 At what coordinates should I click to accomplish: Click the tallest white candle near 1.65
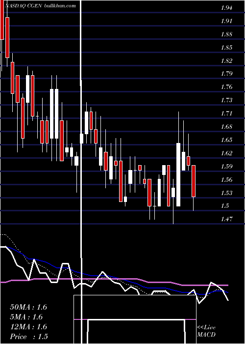click(178, 174)
